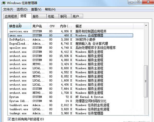Switch to the 进程 tab
Image resolution: width=154 pixels, height=122 pixels.
point(25,16)
